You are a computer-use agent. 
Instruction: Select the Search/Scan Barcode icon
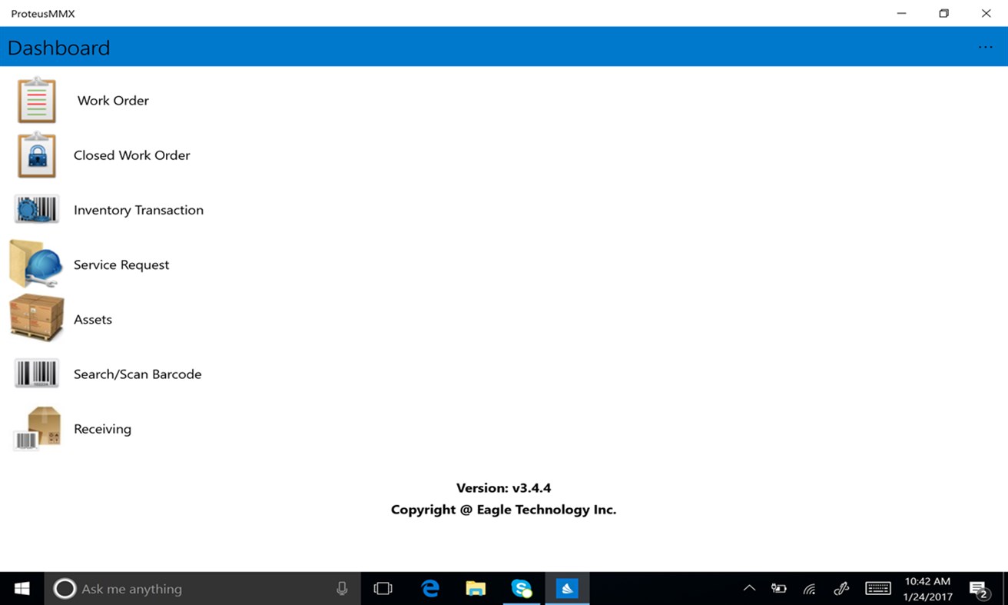pos(35,373)
